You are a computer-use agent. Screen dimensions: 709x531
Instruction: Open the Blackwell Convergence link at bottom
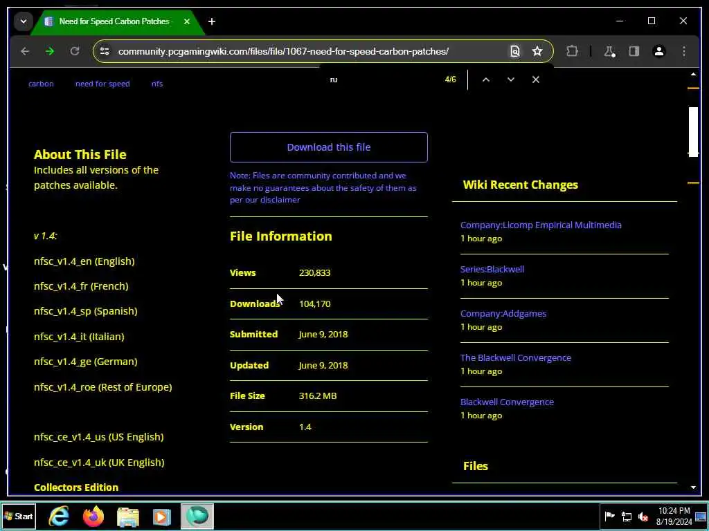507,402
